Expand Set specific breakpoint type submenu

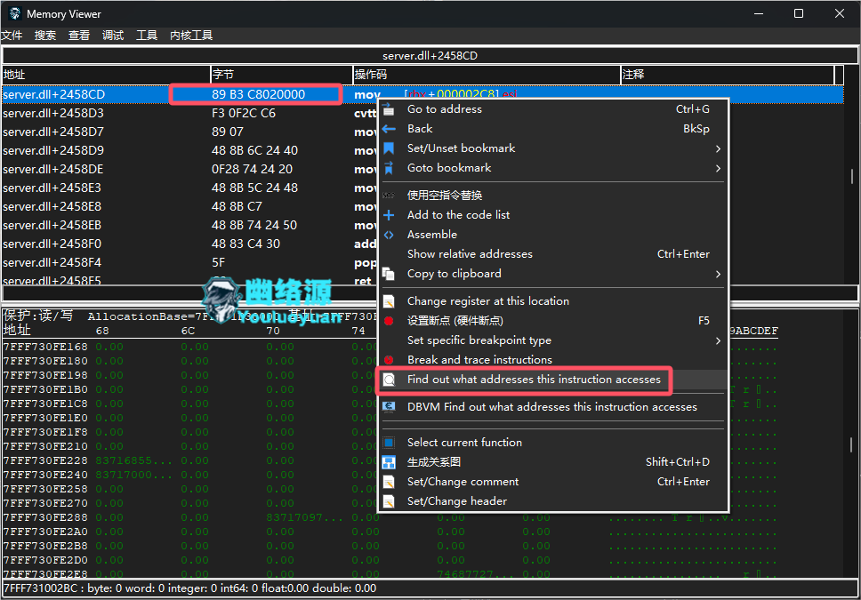tap(717, 340)
